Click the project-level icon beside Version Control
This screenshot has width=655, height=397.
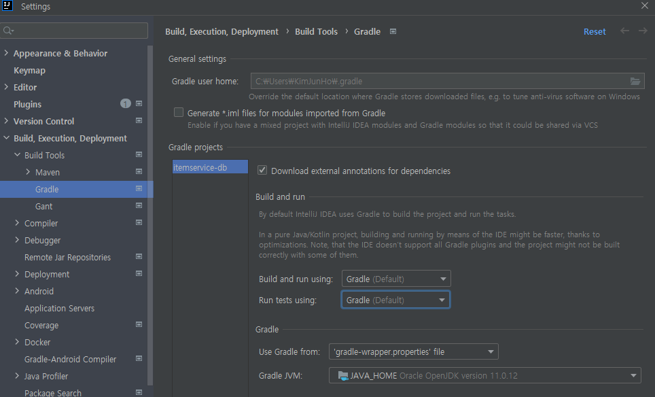(139, 120)
